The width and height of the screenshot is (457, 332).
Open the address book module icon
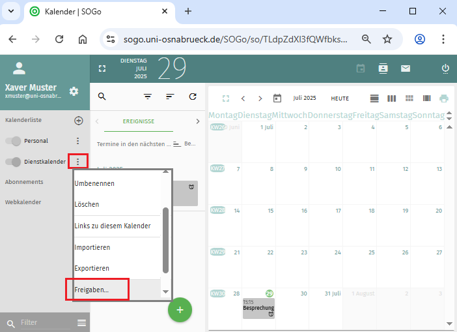(x=383, y=68)
